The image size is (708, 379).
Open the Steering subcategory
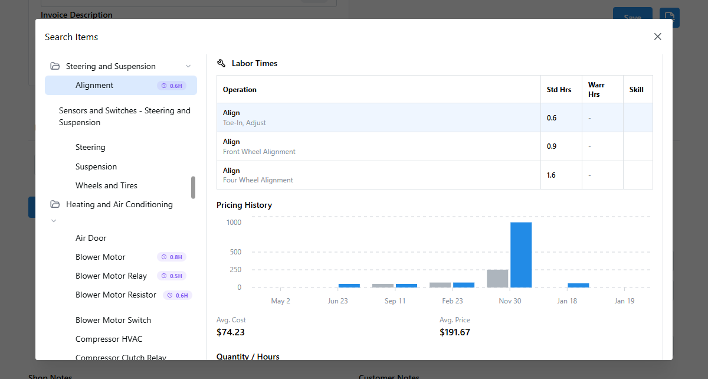(90, 147)
